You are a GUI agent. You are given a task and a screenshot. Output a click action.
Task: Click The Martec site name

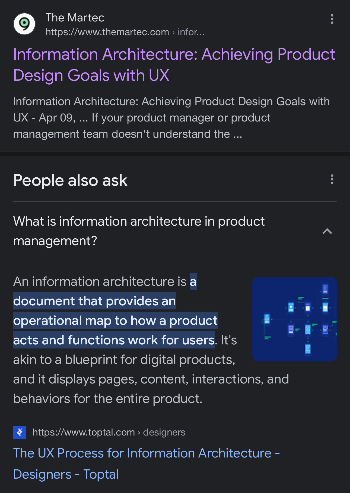click(x=75, y=18)
